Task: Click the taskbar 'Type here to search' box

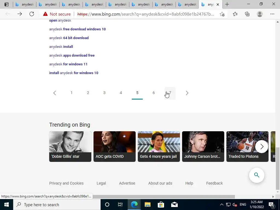Action: (57, 205)
